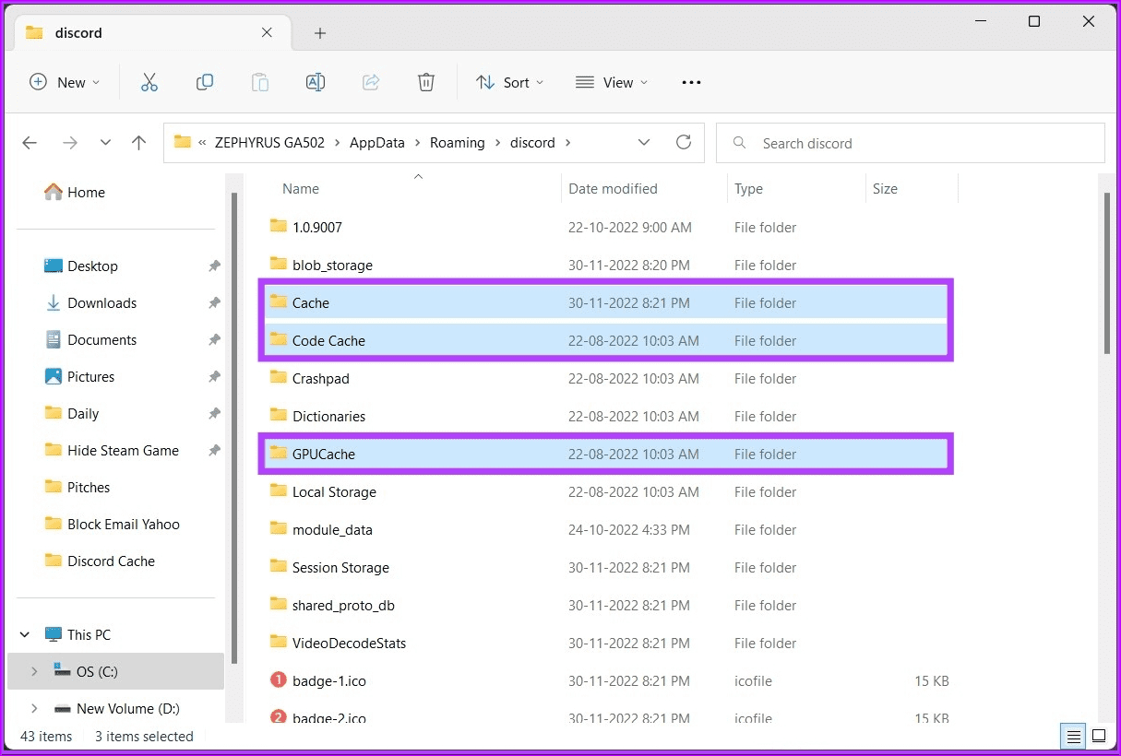Refresh the discord folder view
Viewport: 1121px width, 756px height.
click(683, 142)
